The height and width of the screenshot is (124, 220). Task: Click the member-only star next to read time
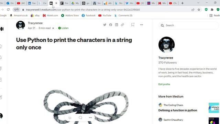(53, 28)
